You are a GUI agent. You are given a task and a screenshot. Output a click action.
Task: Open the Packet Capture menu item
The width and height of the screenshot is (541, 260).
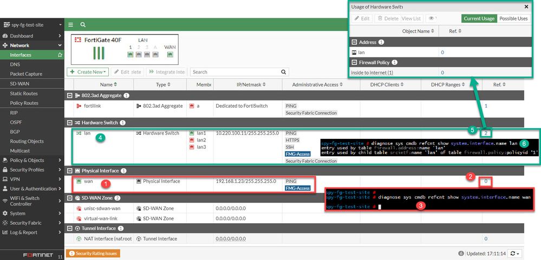tap(26, 74)
